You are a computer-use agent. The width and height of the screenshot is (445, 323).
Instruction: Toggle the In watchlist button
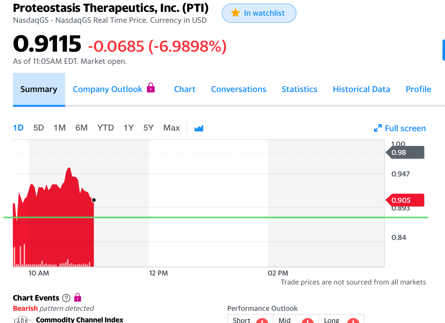[259, 13]
